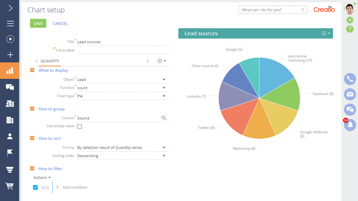This screenshot has height=201, width=358.
Task: Switch to the QUANTITY series tab
Action: [51, 61]
